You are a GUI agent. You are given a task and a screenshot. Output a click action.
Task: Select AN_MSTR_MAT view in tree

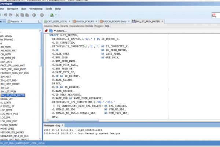tap(8, 50)
